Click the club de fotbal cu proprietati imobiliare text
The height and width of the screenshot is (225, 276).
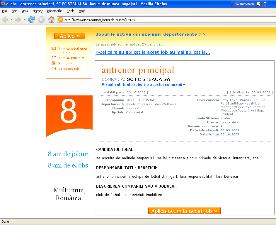point(129,195)
